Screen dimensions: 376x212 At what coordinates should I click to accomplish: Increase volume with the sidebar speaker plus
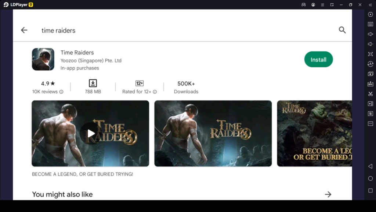point(370,34)
